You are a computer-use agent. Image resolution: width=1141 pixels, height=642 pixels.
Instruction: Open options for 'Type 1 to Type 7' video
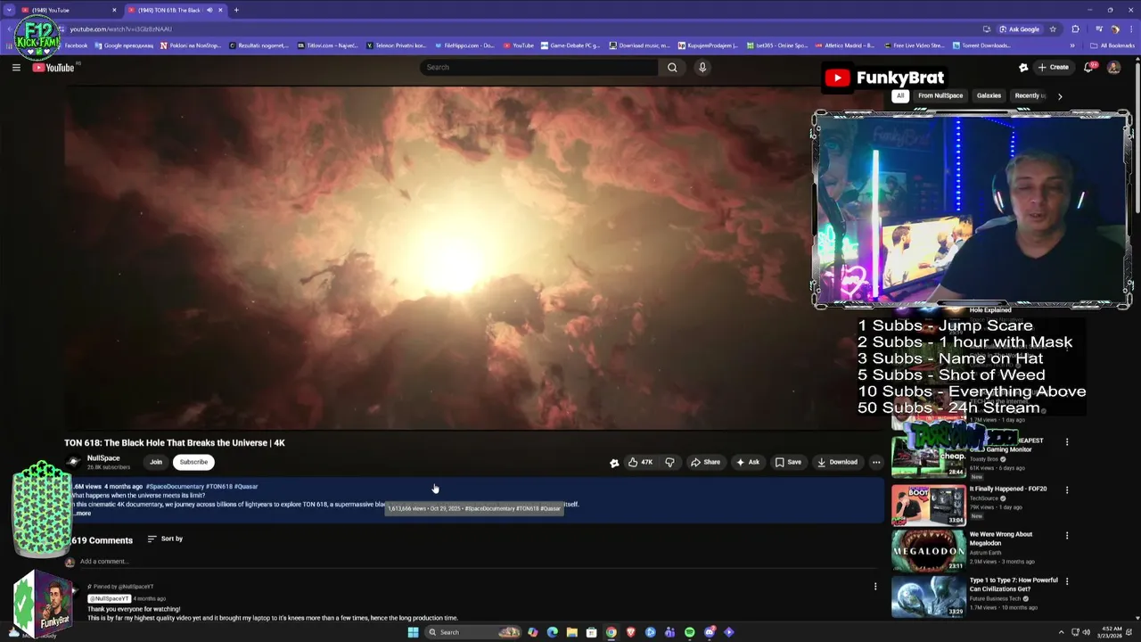1067,581
